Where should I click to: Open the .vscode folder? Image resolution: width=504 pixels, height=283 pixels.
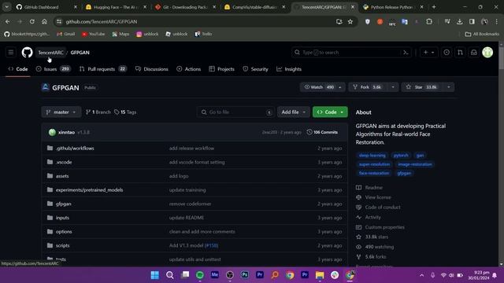tap(64, 162)
